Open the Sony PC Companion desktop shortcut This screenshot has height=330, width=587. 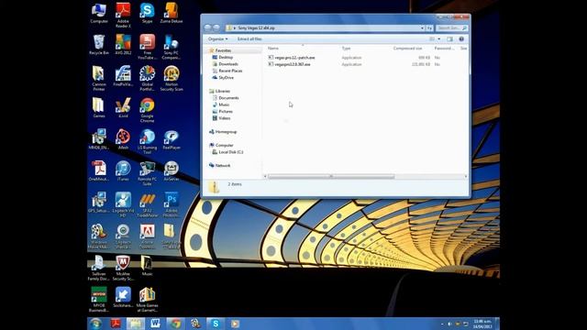(172, 47)
